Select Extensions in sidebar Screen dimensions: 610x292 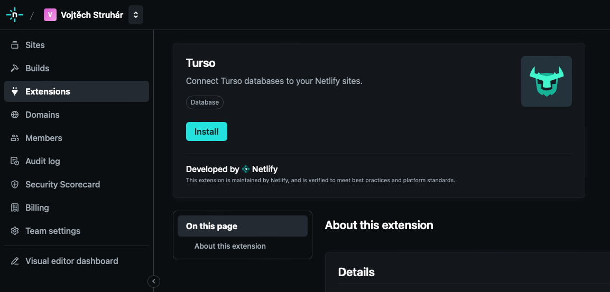pyautogui.click(x=77, y=91)
